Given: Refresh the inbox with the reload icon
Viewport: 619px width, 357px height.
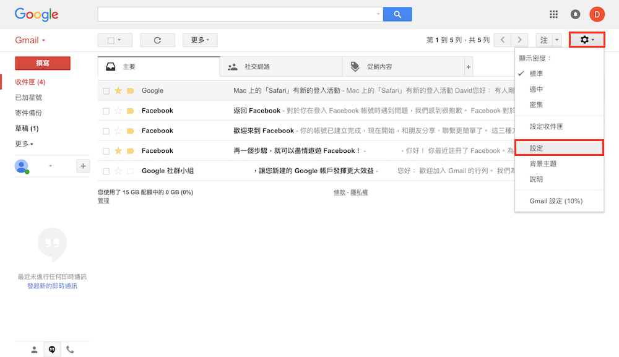Looking at the screenshot, I should 157,40.
